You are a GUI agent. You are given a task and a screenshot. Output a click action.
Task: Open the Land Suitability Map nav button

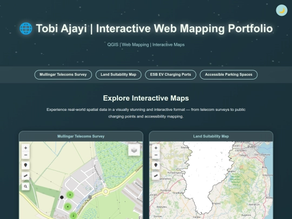(x=118, y=75)
